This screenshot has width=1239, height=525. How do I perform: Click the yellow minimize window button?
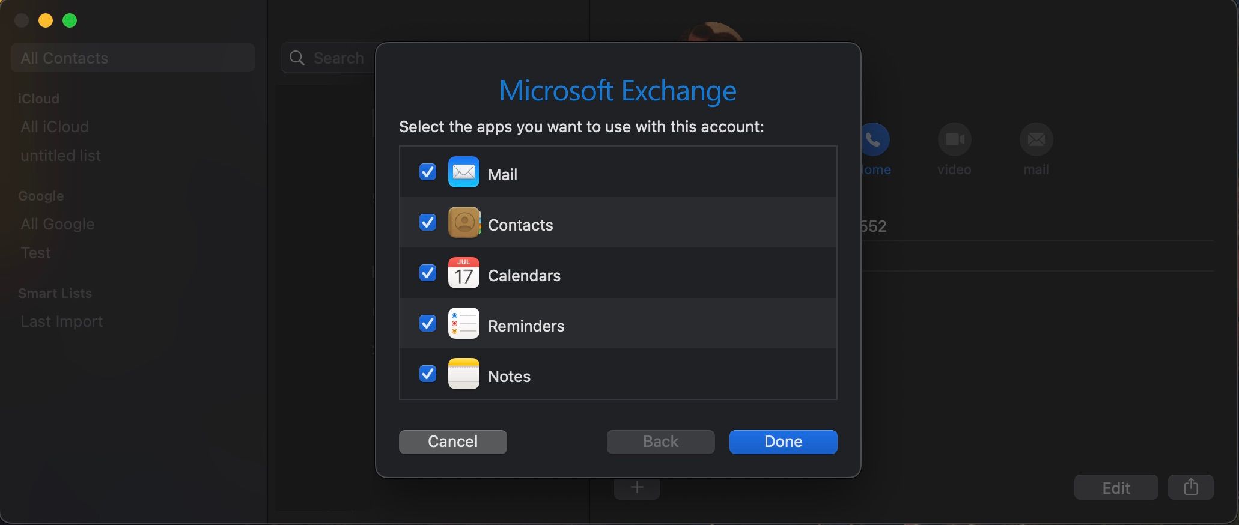[x=46, y=20]
